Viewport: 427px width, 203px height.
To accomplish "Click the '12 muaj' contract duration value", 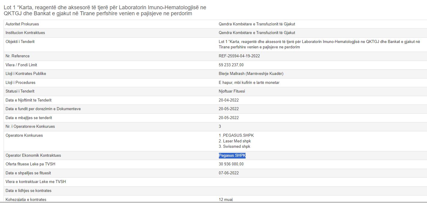I will tap(226, 199).
